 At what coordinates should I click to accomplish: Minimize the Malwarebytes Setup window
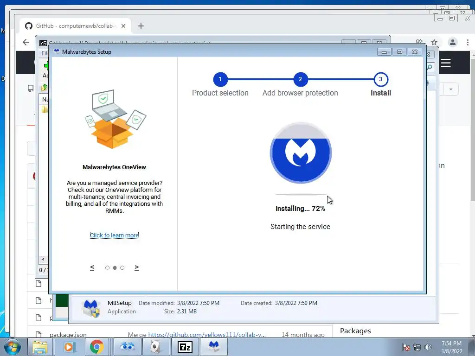[x=384, y=52]
